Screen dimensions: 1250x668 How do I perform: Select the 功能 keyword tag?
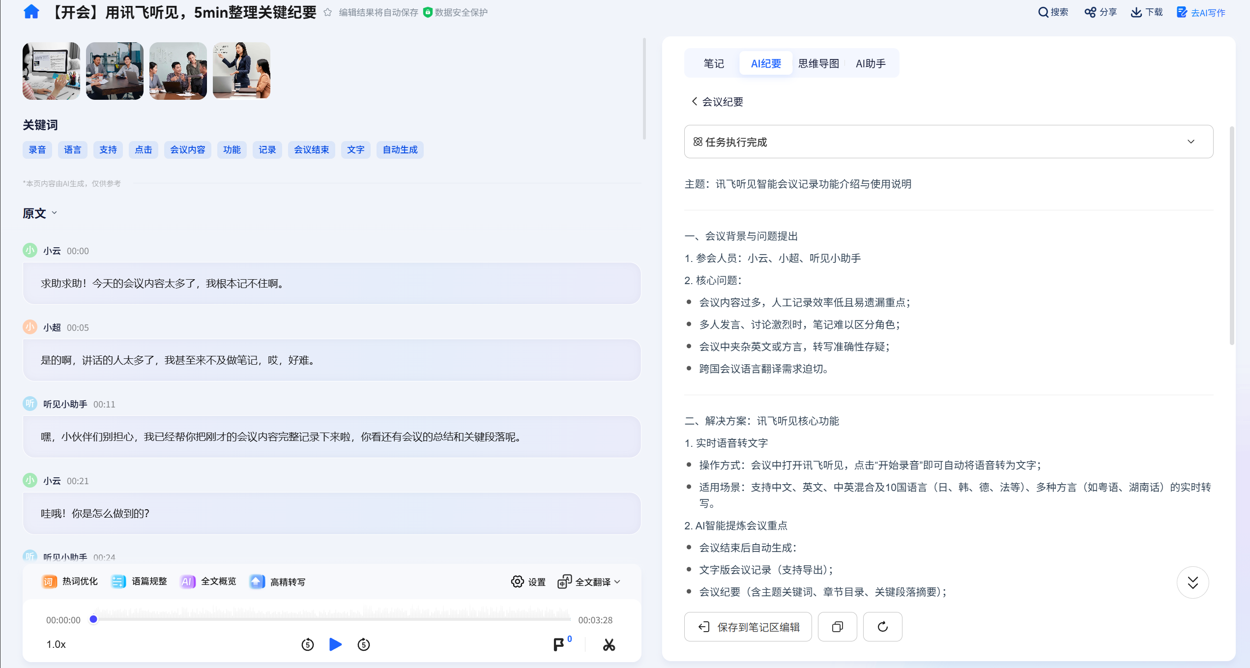[232, 149]
